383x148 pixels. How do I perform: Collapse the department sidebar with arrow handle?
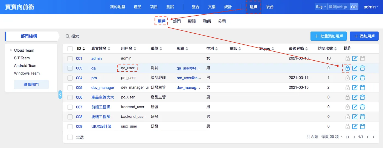[x=60, y=95]
